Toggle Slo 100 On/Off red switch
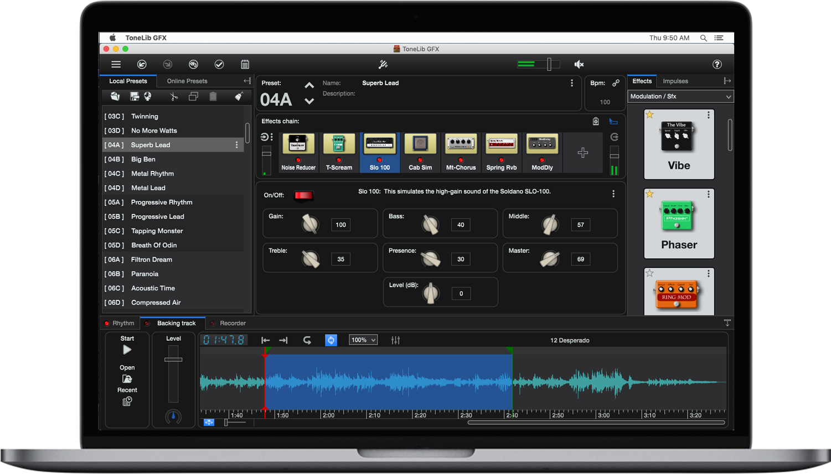This screenshot has width=831, height=474. (x=303, y=196)
